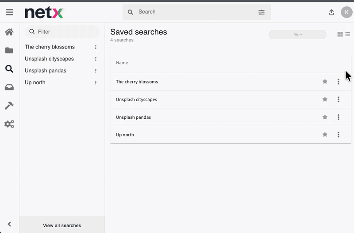Open the System settings gears icon

pos(9,124)
